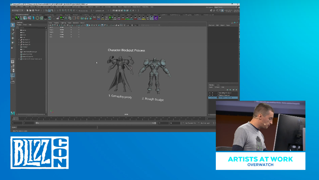Image resolution: width=319 pixels, height=180 pixels.
Task: Click the No Live Surface field
Action: 84,11
